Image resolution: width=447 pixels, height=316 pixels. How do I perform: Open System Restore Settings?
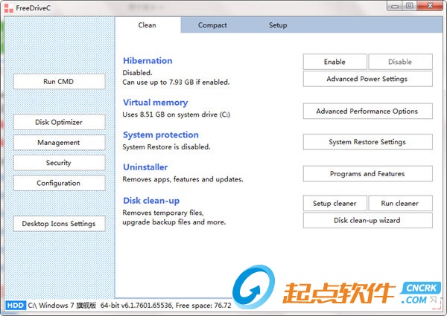coord(367,142)
